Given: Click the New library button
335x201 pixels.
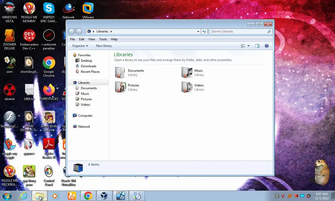Looking at the screenshot, I should [x=104, y=46].
